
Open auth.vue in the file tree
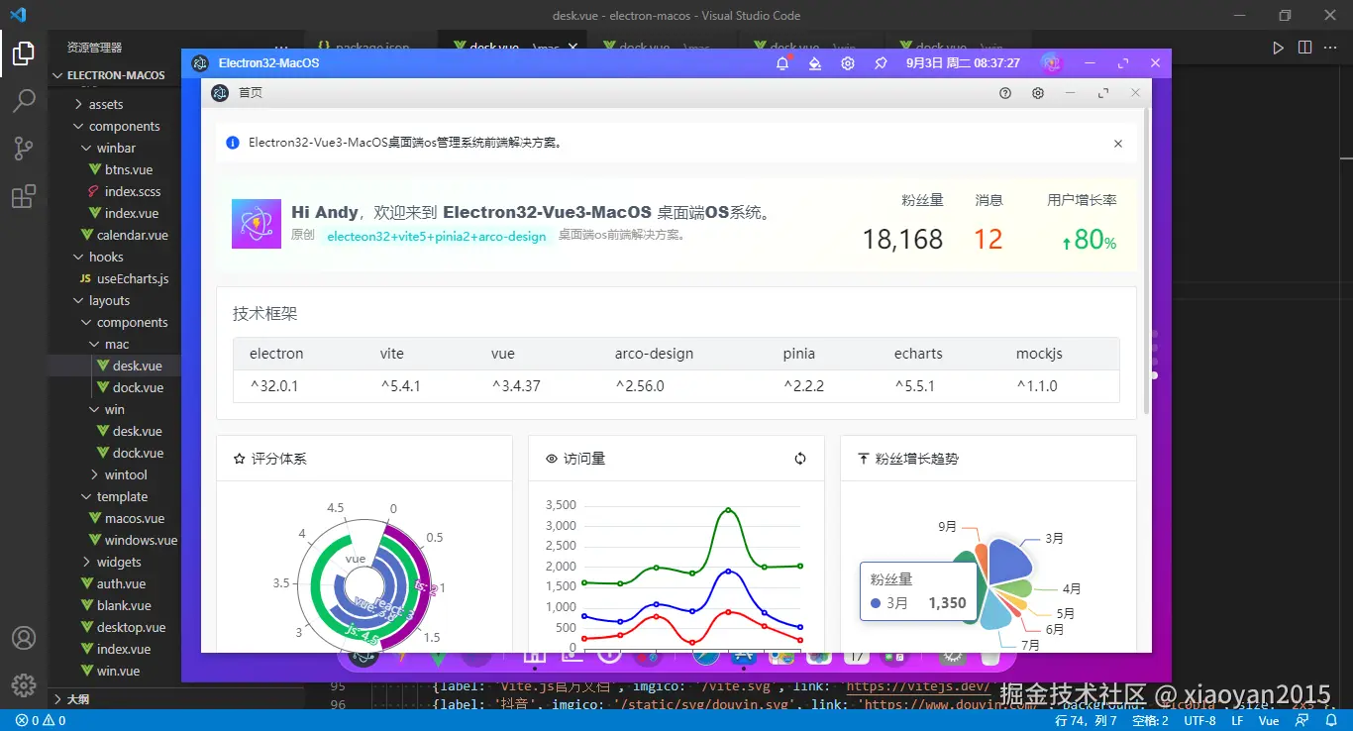[121, 583]
